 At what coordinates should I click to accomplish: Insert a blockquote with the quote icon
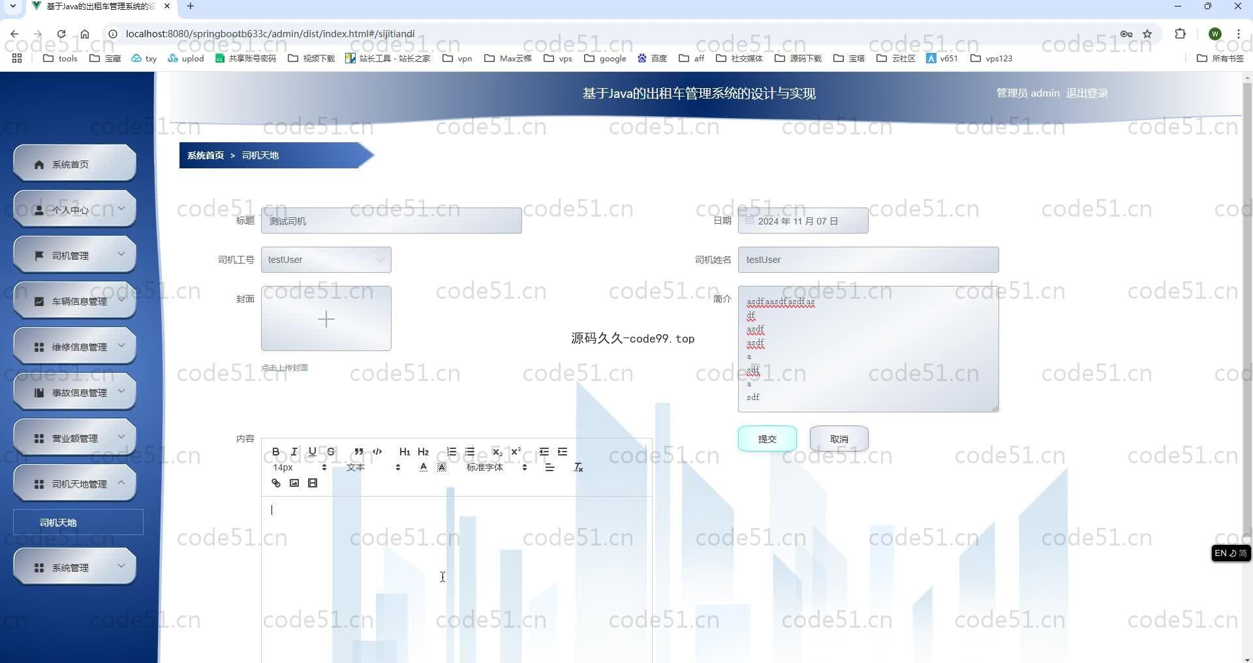click(358, 452)
